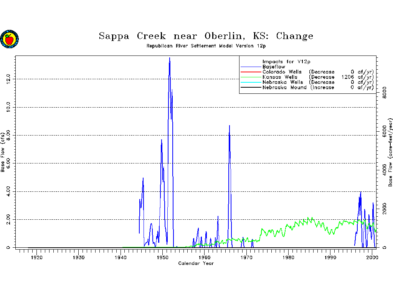Click the x-axis label "1940"
This screenshot has height=294, width=393.
[121, 258]
